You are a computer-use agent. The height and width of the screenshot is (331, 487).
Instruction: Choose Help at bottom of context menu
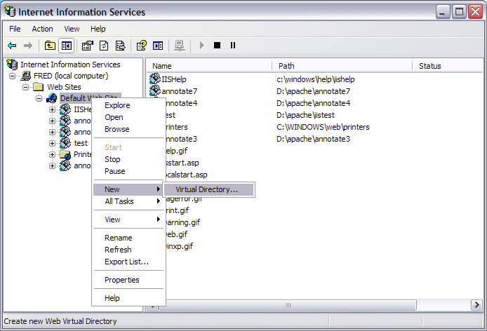point(128,298)
